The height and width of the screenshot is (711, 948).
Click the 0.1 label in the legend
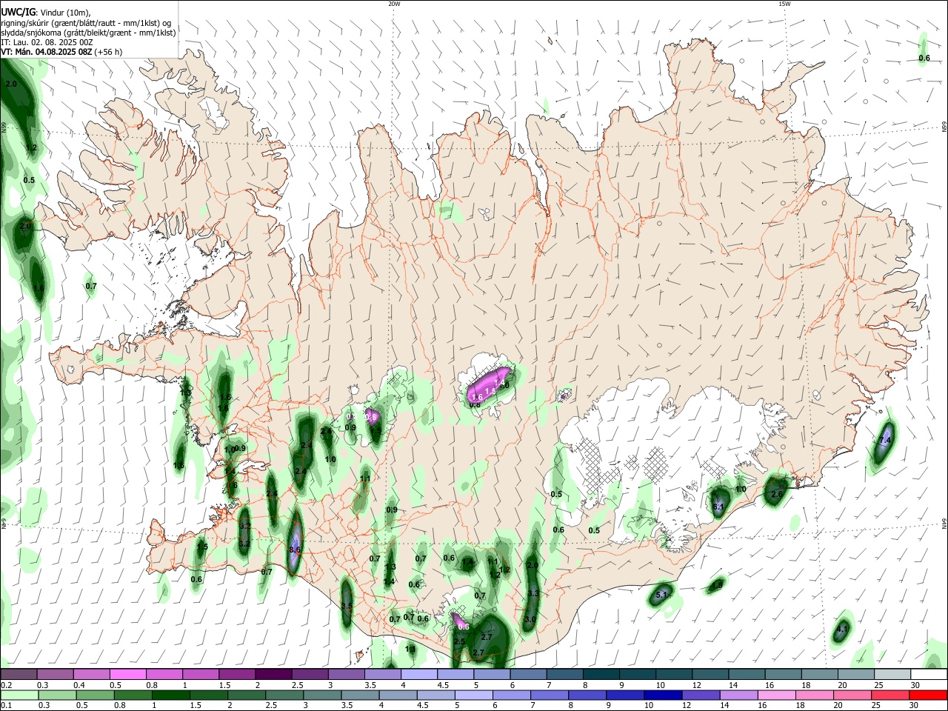coord(6,706)
